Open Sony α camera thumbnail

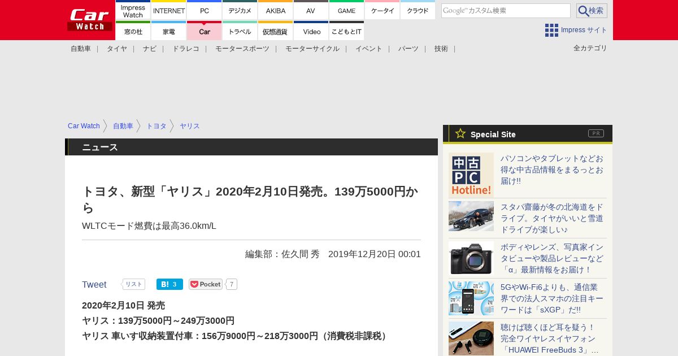471,258
